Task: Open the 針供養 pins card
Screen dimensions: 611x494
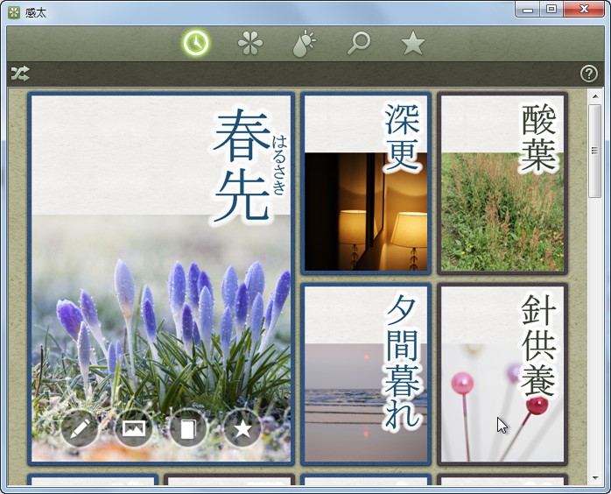Action: tap(502, 374)
